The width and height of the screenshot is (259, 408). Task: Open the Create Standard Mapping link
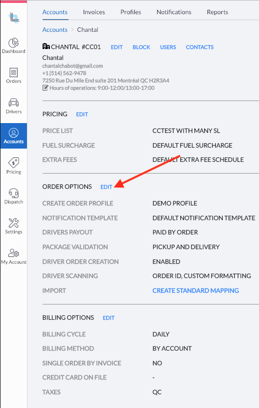click(196, 290)
